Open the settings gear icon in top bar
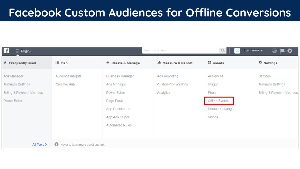300x169 pixels. point(290,51)
